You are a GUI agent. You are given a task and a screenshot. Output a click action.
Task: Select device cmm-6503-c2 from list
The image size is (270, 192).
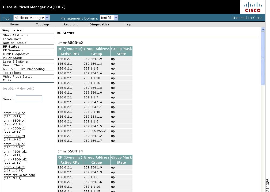click(x=14, y=113)
